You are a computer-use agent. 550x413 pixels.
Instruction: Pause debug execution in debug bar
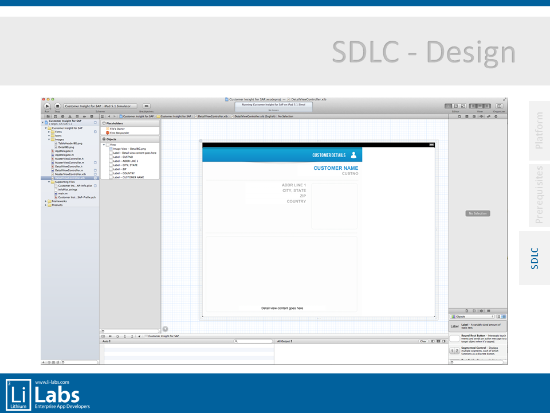tap(110, 336)
